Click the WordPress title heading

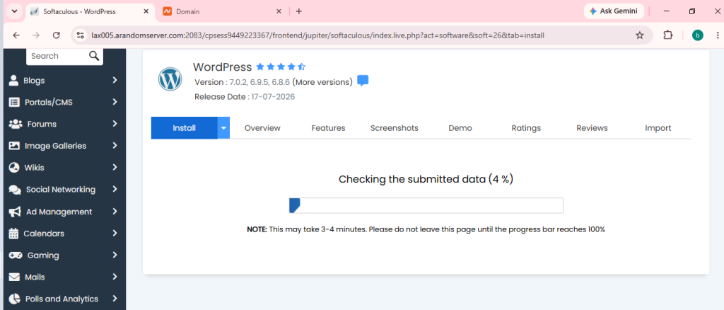pyautogui.click(x=222, y=67)
